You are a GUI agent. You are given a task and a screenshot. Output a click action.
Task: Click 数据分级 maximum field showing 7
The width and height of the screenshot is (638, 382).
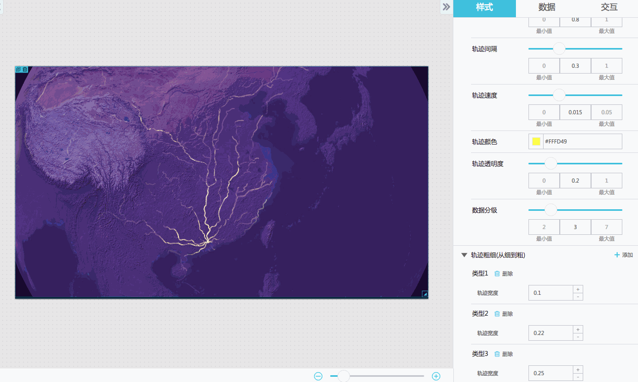[x=607, y=227]
